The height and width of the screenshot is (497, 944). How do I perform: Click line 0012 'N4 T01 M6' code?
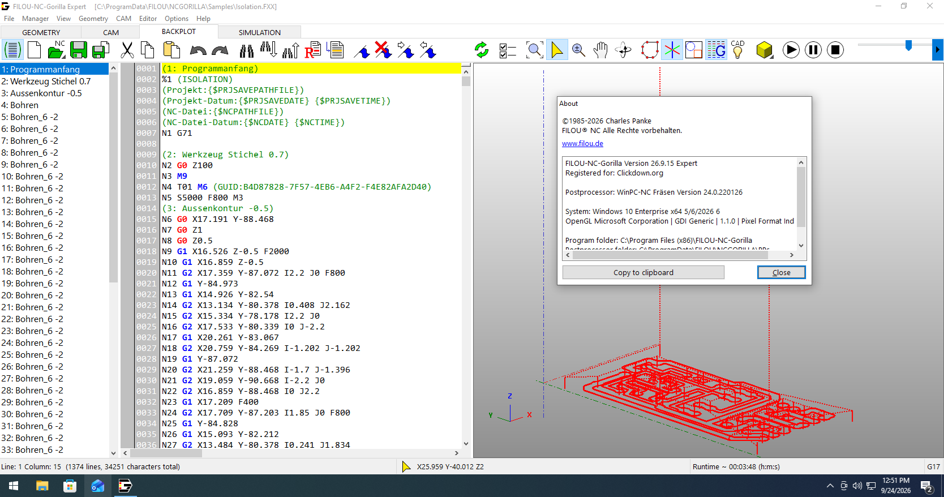click(x=297, y=187)
